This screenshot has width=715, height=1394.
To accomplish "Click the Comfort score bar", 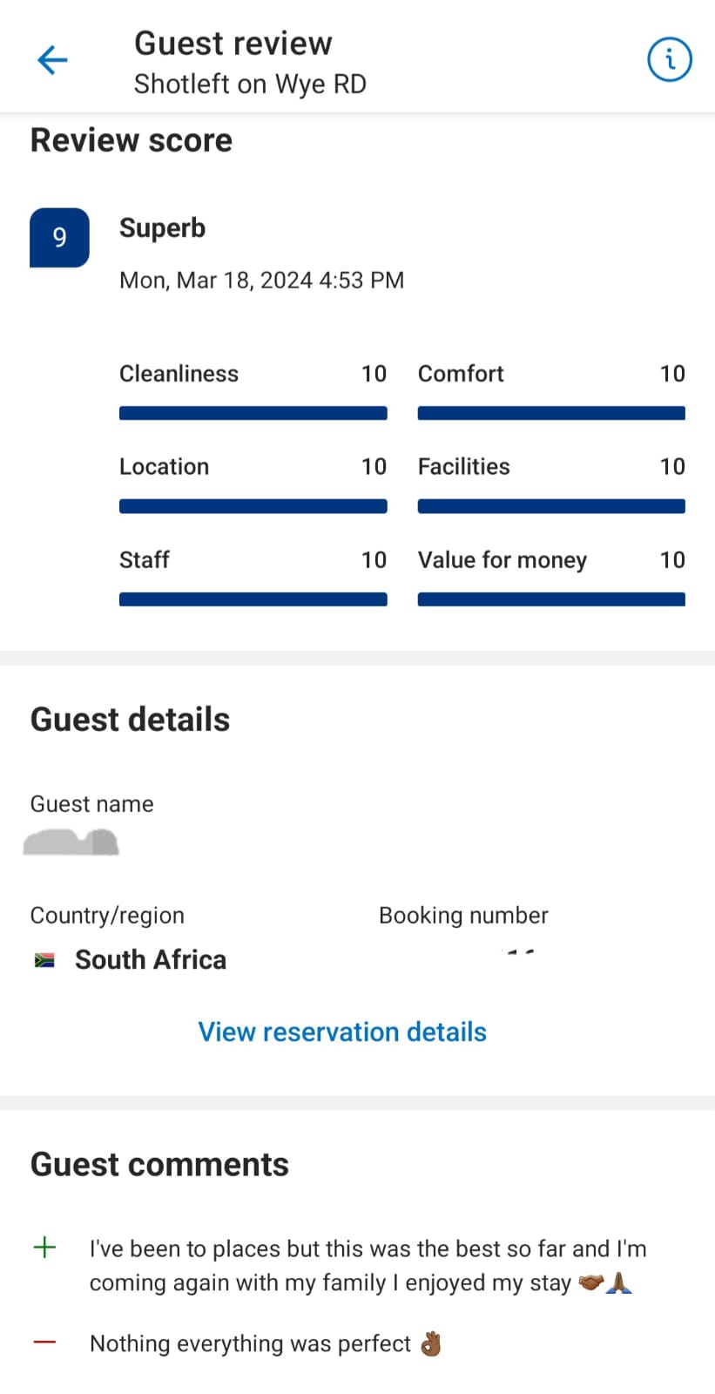I will point(551,414).
